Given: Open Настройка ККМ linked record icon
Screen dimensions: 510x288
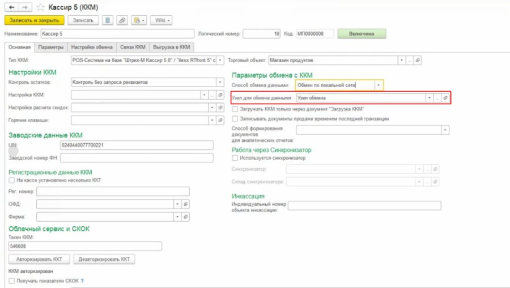Looking at the screenshot, I should [220, 95].
